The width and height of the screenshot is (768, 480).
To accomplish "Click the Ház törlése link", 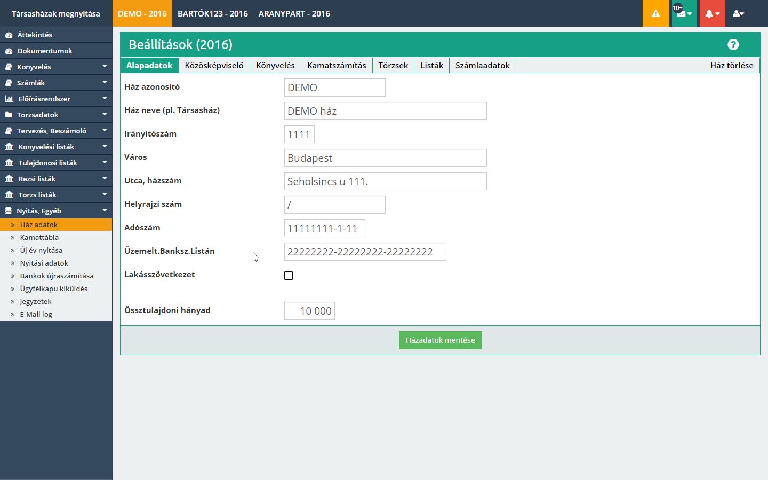I will (x=731, y=65).
